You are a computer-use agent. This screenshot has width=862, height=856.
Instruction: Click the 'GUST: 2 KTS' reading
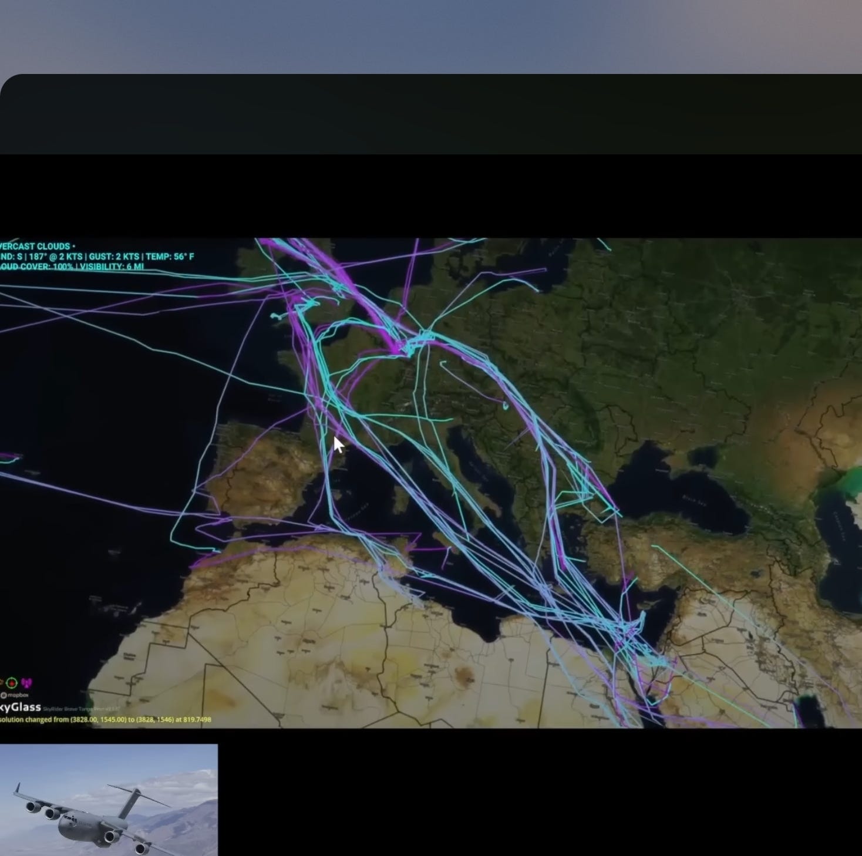pyautogui.click(x=114, y=257)
